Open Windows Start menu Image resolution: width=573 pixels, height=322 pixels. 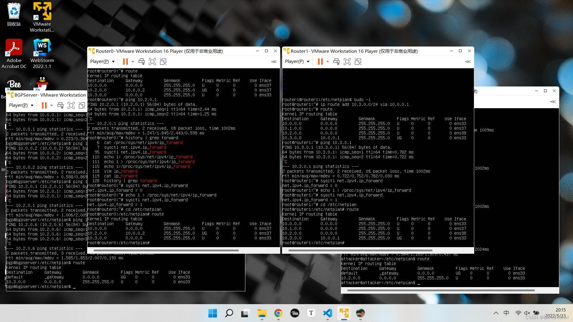click(212, 313)
